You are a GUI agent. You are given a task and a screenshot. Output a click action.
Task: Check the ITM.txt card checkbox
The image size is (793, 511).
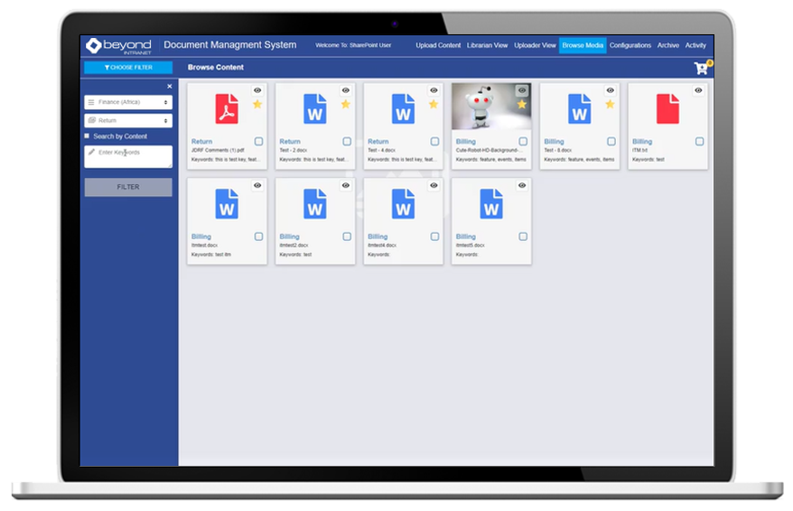(x=699, y=142)
